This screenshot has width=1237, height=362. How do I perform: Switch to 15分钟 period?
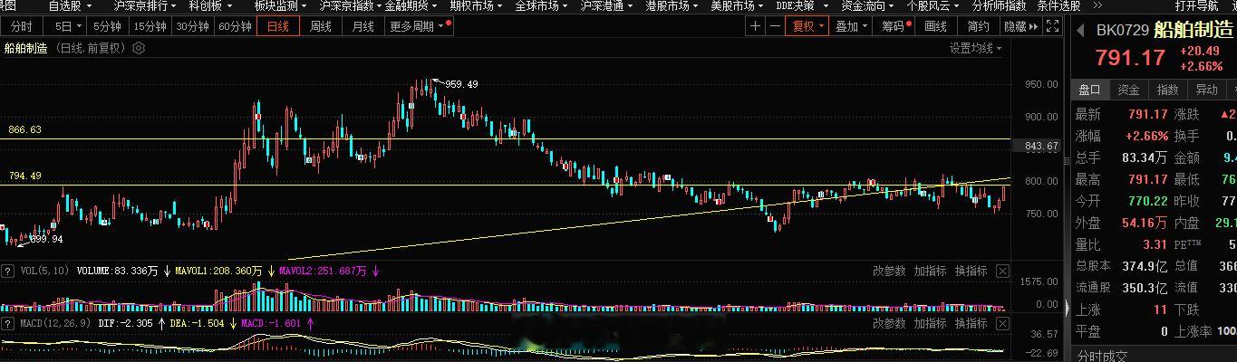150,26
